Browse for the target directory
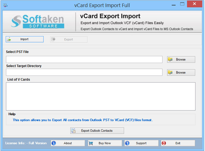The image size is (205, 151). [x=181, y=73]
